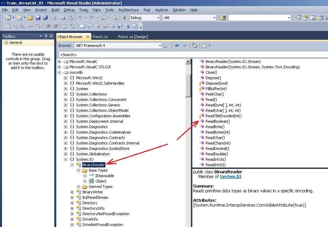The image size is (328, 227).
Task: Select the ReadInt32() member
Action: point(215,165)
